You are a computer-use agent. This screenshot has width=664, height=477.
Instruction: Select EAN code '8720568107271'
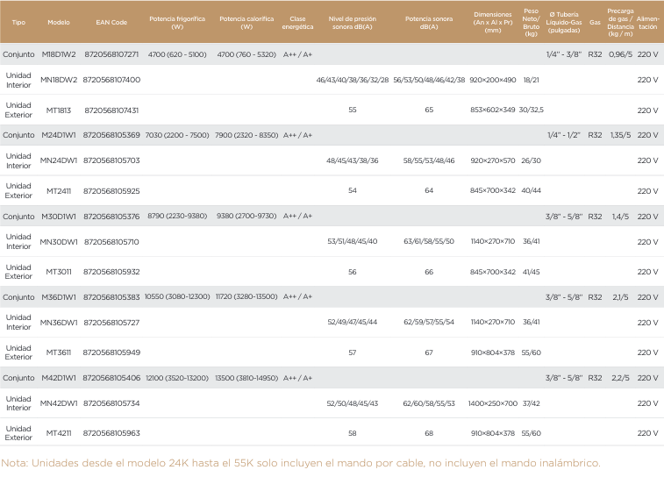click(111, 54)
